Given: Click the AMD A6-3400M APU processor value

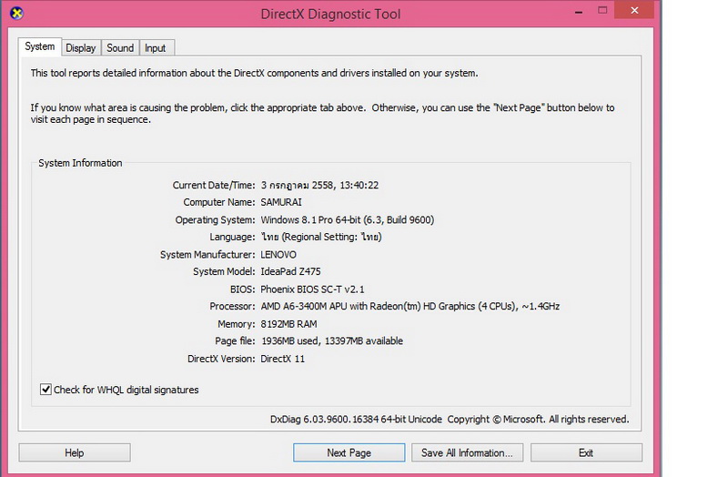Looking at the screenshot, I should coord(410,306).
